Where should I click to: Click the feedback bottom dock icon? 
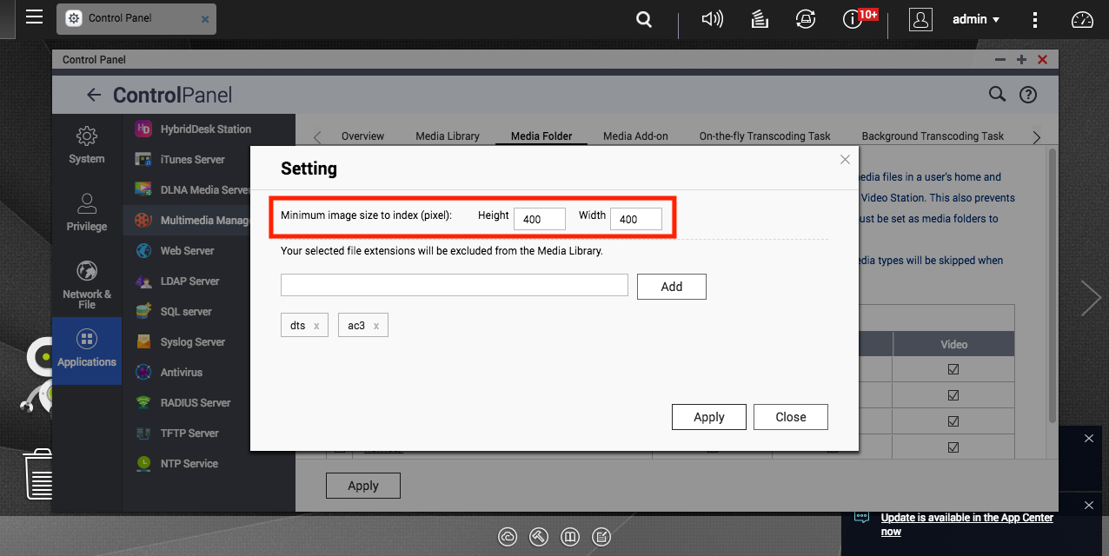pos(601,537)
